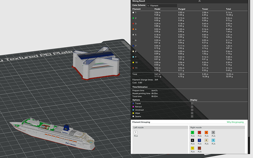Select red filament 3 swatch in Right nozzle

point(199,132)
